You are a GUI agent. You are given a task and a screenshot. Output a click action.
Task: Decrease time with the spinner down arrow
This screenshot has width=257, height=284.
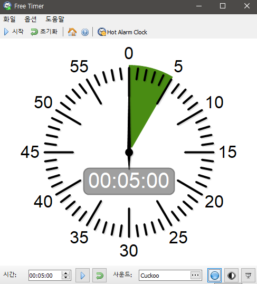tap(66, 278)
